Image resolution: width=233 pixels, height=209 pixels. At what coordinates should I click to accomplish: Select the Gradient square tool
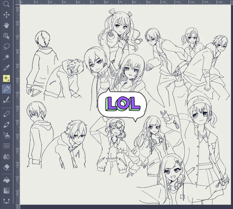tap(7, 191)
